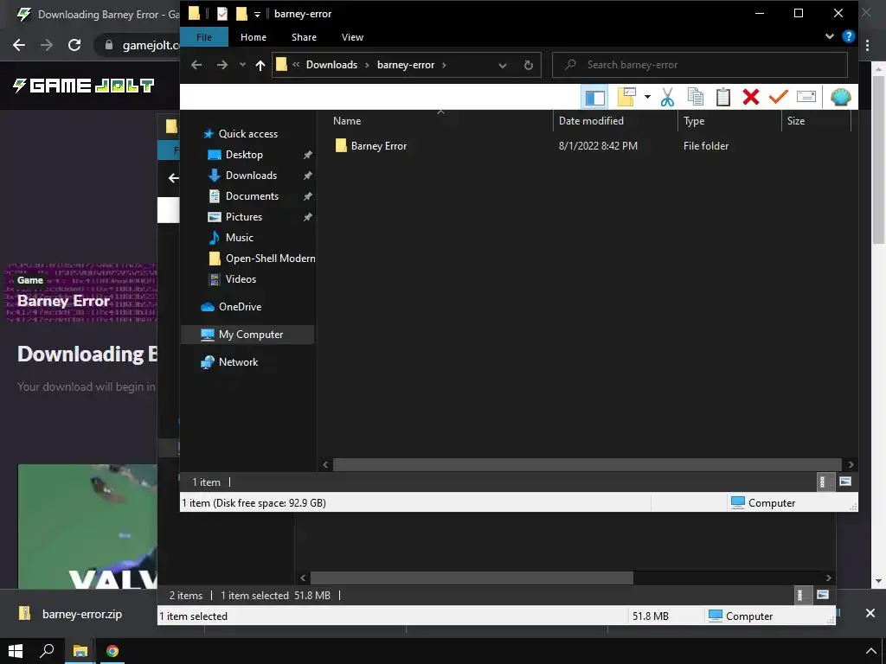The image size is (886, 664).
Task: Click the front window horizontal scrollbar
Action: pyautogui.click(x=587, y=464)
